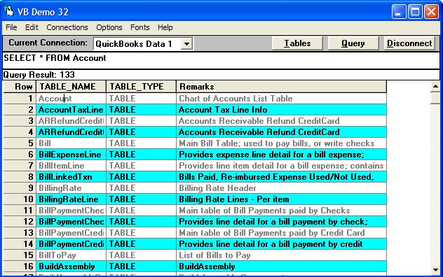The width and height of the screenshot is (443, 277).
Task: Minimize the VB Demo 32 window
Action: coord(398,12)
